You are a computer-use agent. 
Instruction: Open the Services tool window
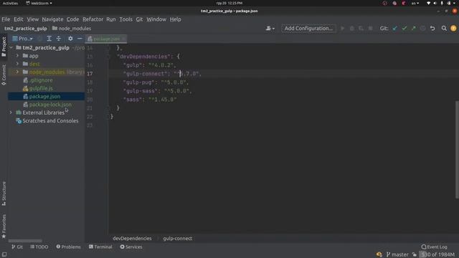point(131,247)
